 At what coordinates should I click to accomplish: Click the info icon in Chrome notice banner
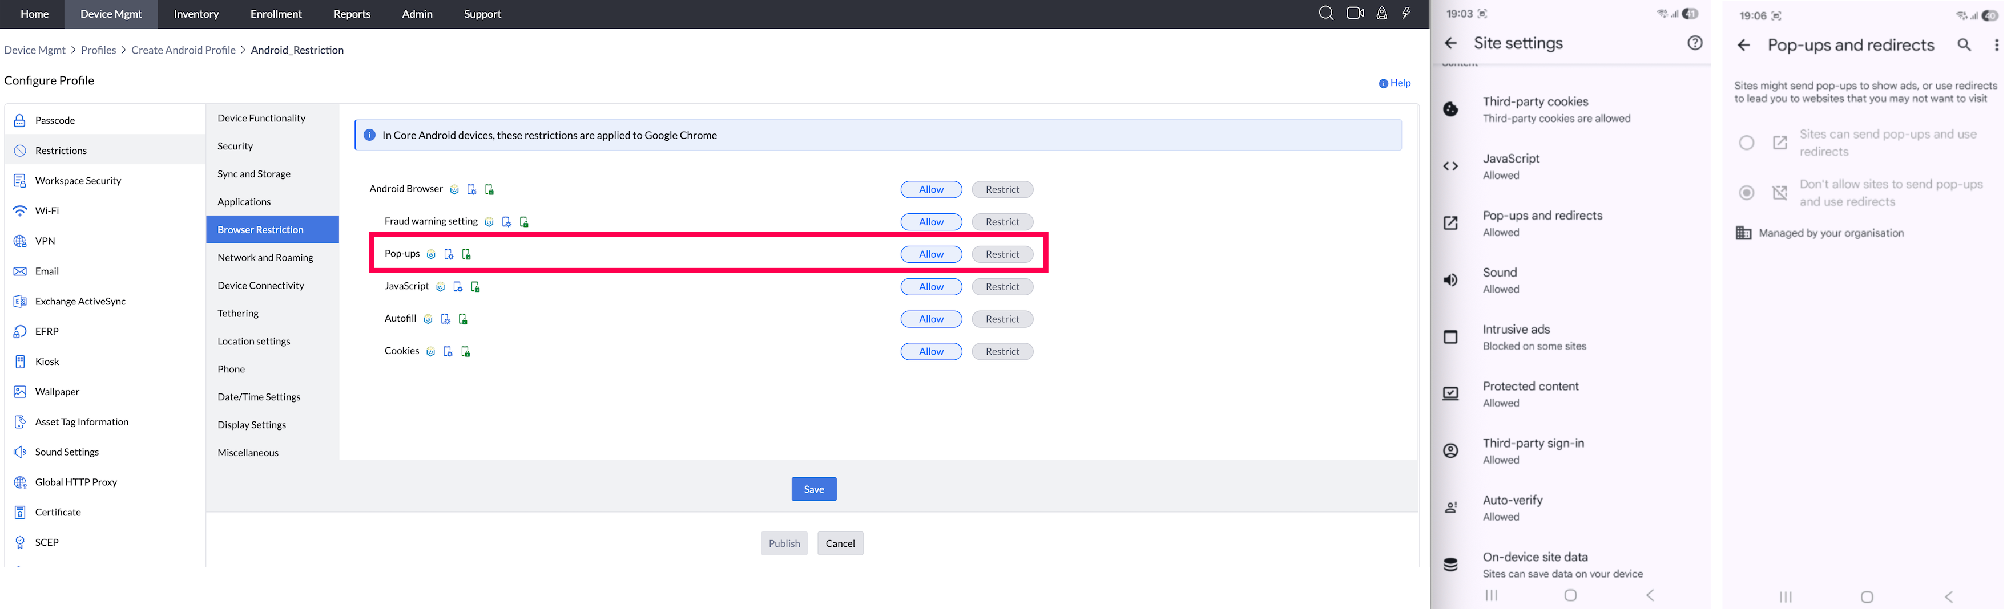[x=369, y=135]
